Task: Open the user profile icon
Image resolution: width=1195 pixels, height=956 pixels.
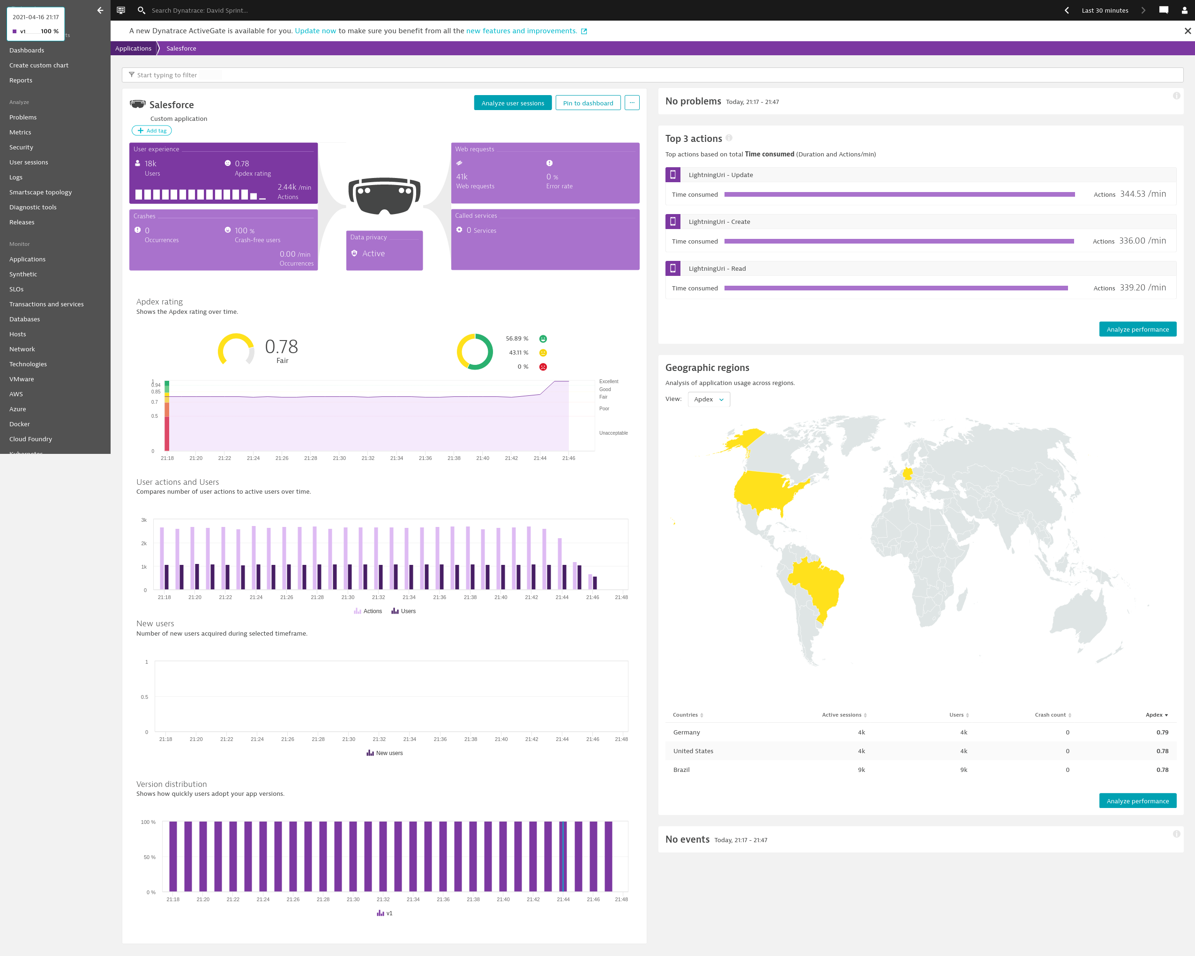Action: coord(1185,10)
